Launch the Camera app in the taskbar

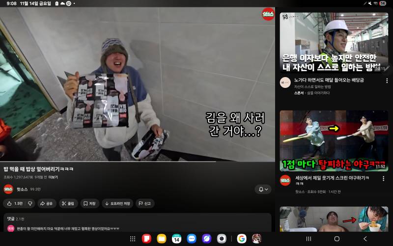tap(222, 239)
